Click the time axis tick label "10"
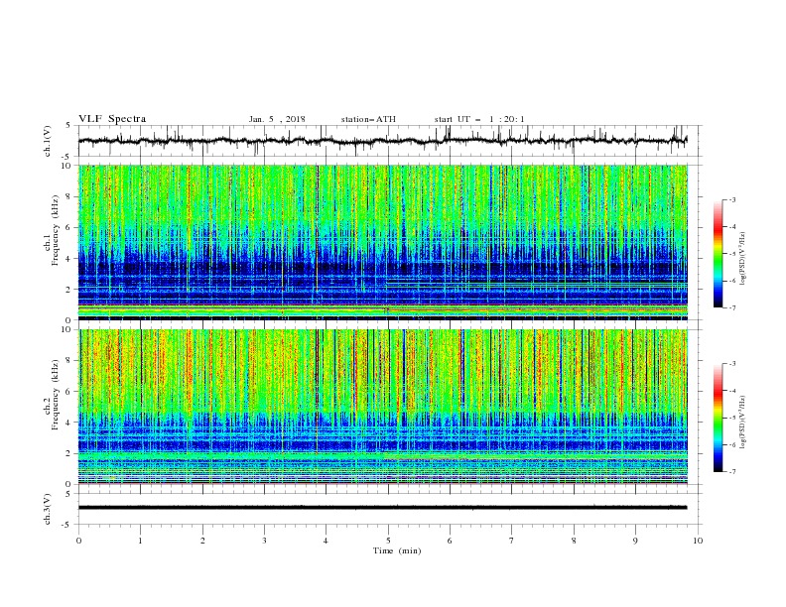Image resolution: width=786 pixels, height=607 pixels. coord(698,541)
